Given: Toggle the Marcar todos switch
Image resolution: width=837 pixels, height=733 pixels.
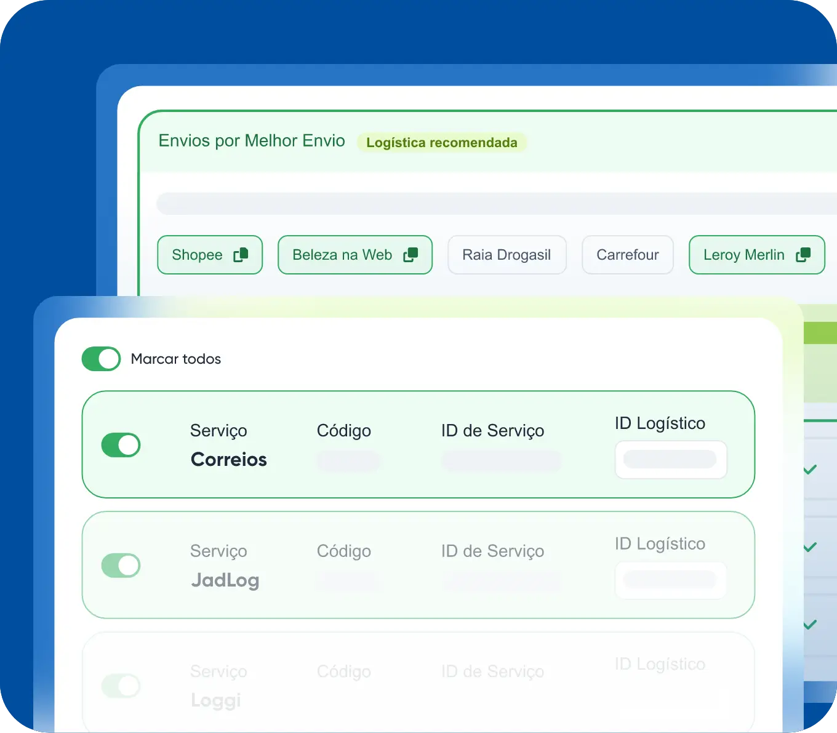Looking at the screenshot, I should pyautogui.click(x=101, y=359).
